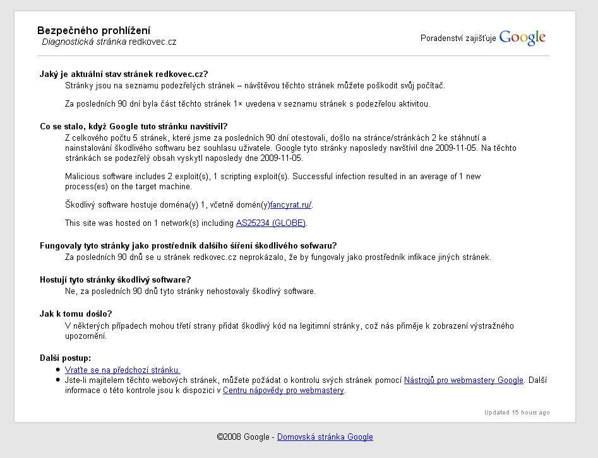Click the 'Ne, za posledních 90 dnů' answer text
This screenshot has width=598, height=458.
(190, 291)
